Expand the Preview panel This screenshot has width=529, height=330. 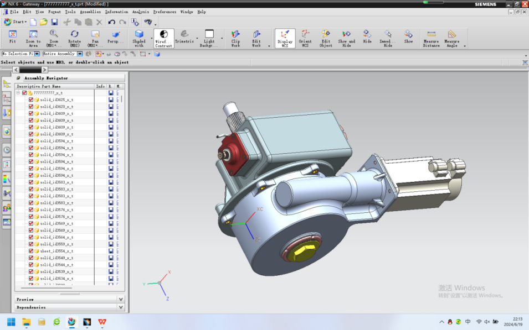121,299
